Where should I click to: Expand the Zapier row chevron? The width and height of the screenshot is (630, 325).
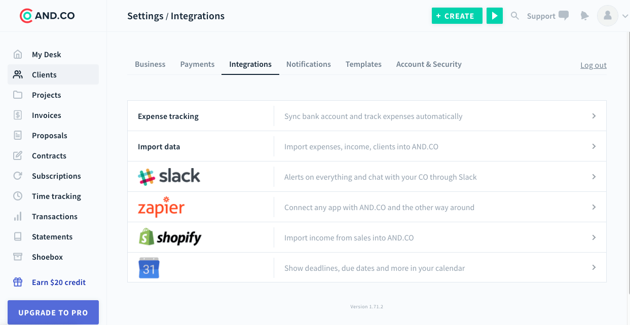pos(594,207)
